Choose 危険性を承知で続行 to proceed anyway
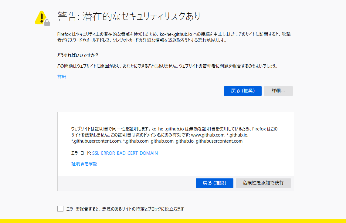 [263, 183]
